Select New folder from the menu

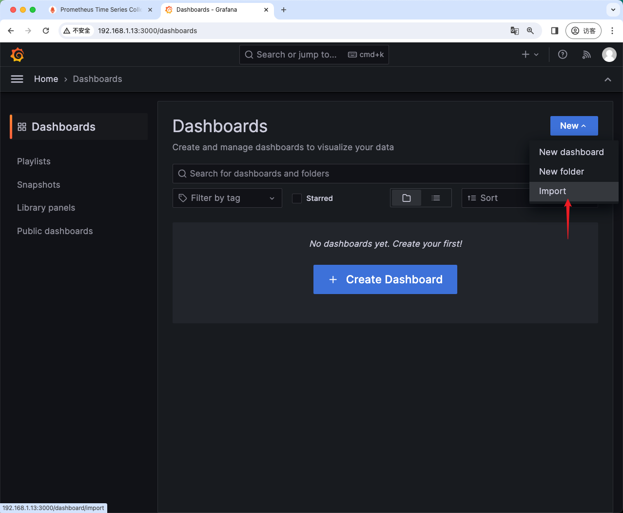click(574, 172)
